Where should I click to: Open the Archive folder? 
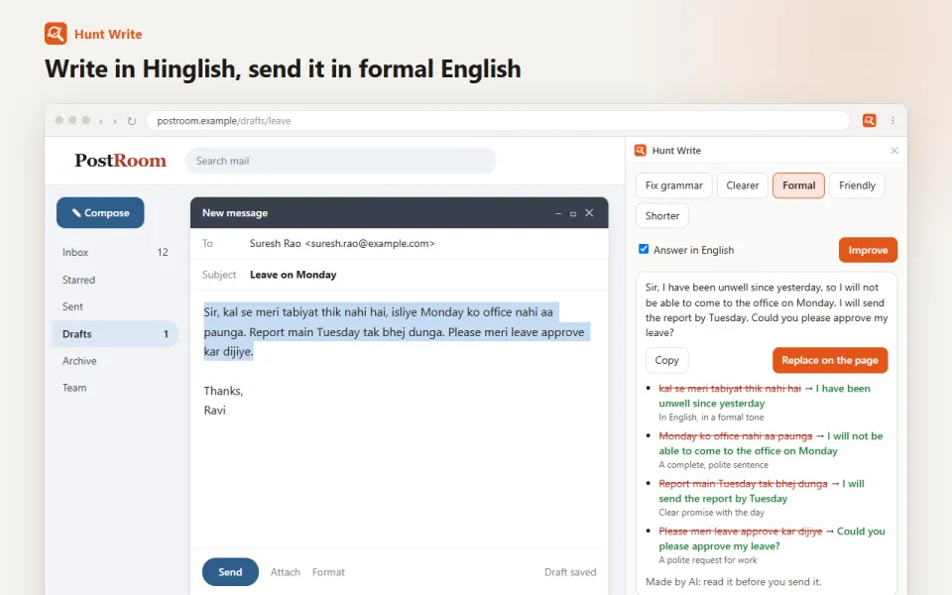coord(115,361)
